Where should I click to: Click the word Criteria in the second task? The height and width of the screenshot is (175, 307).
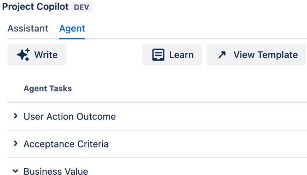tap(94, 144)
